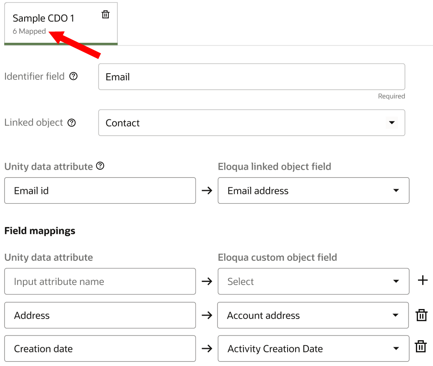Open the Linked object Contact dropdown
Image resolution: width=433 pixels, height=366 pixels.
click(x=391, y=123)
